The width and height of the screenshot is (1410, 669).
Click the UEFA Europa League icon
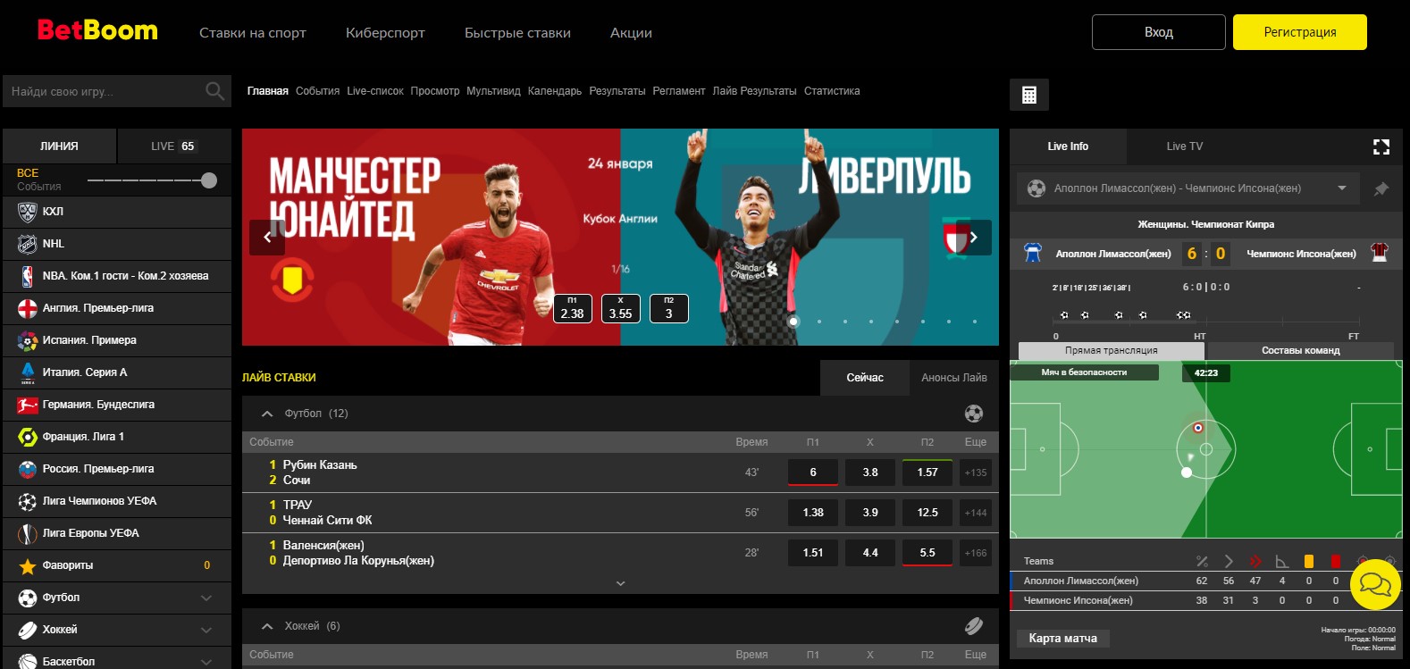point(28,533)
